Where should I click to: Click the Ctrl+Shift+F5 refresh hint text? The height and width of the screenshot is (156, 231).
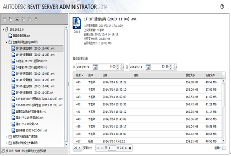(x=26, y=151)
